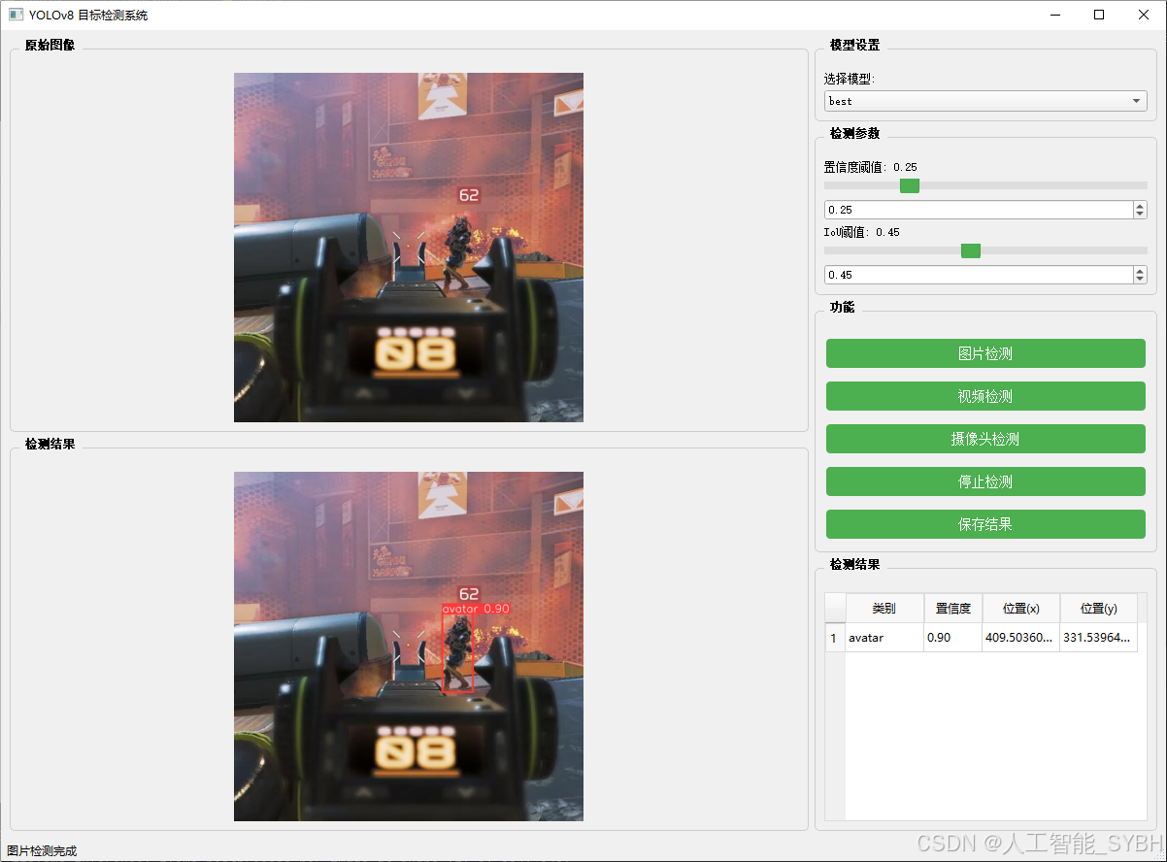Click the 类别 column header
This screenshot has height=862, width=1167.
[884, 609]
